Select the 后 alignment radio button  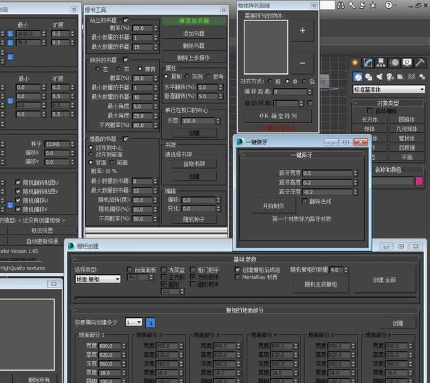pos(305,81)
